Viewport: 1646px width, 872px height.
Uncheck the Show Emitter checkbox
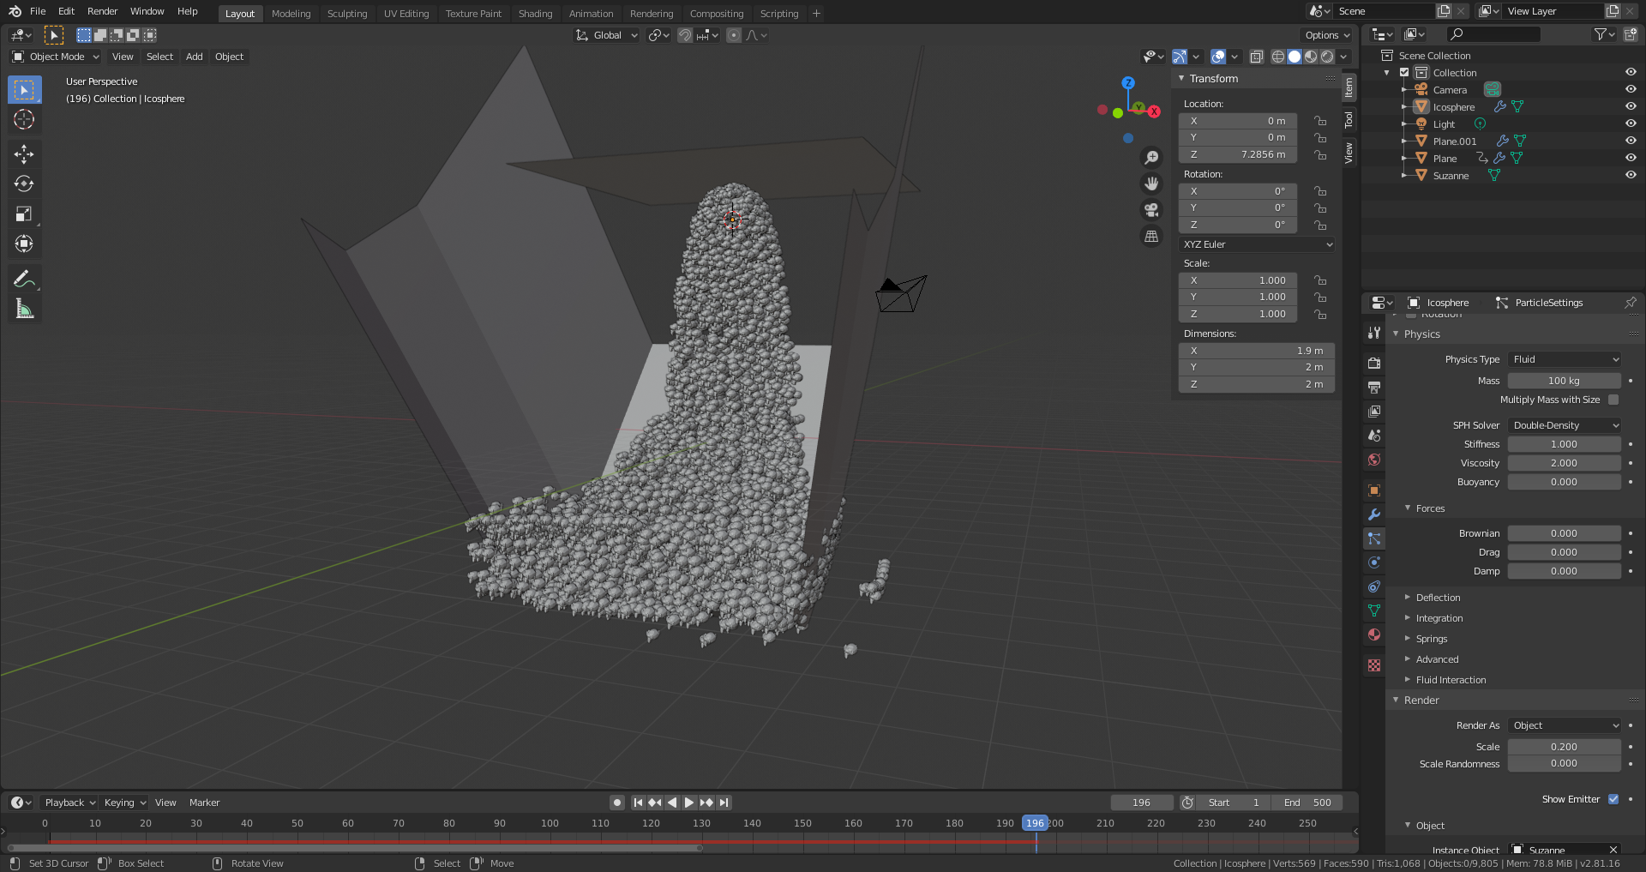(x=1613, y=799)
